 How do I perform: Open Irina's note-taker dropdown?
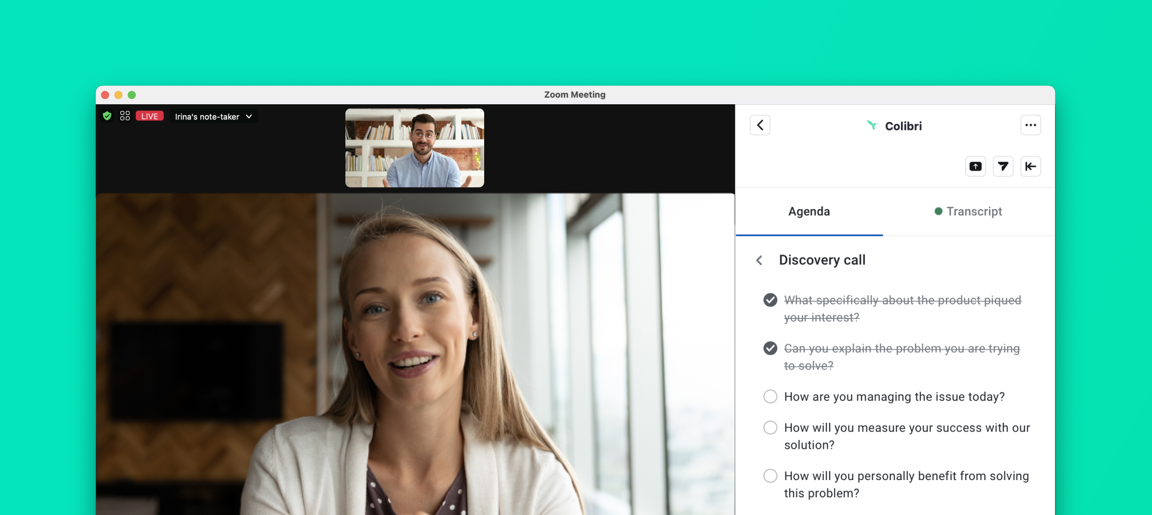[213, 116]
